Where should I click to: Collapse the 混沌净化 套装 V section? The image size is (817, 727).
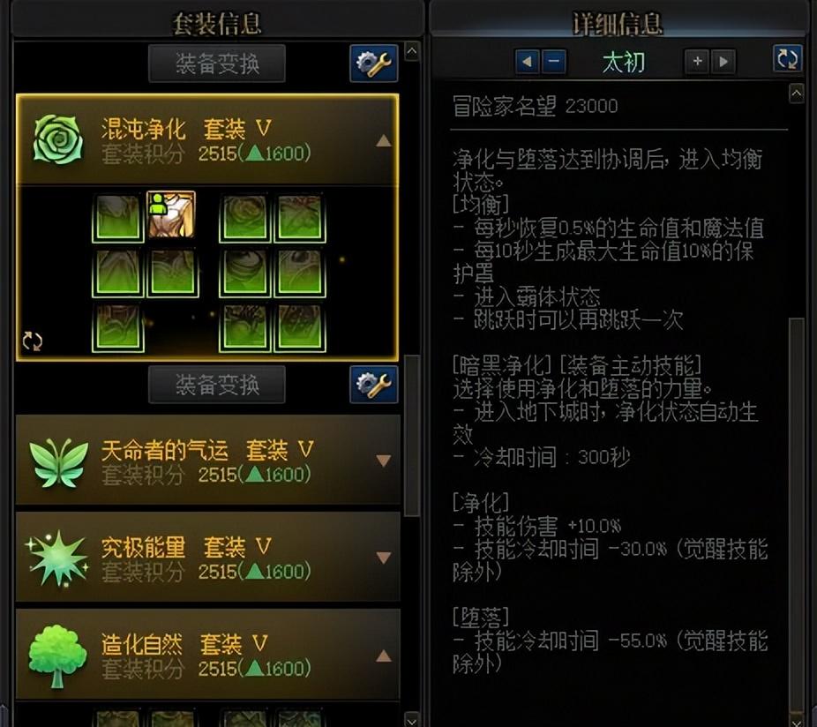coord(384,140)
